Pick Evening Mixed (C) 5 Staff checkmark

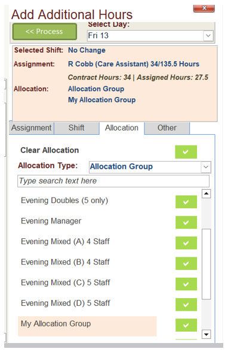point(186,284)
